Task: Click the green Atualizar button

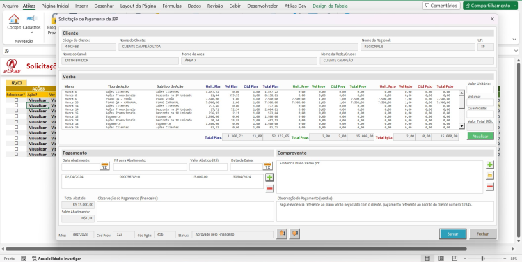Action: coord(480,137)
